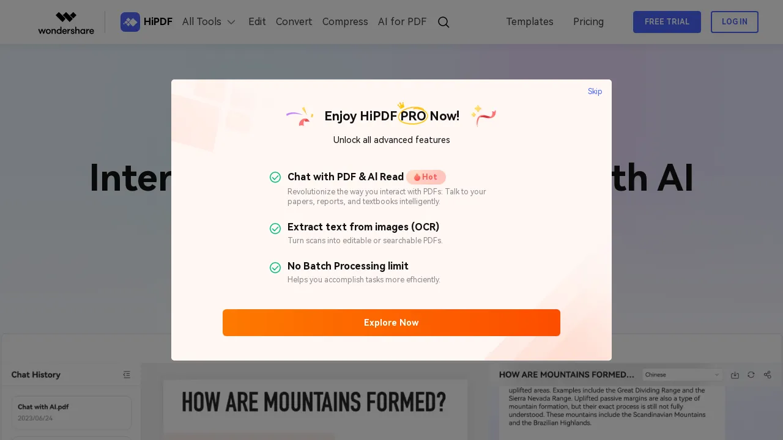Click the checkmark beside Chat with PDF
Image resolution: width=783 pixels, height=440 pixels.
(275, 177)
